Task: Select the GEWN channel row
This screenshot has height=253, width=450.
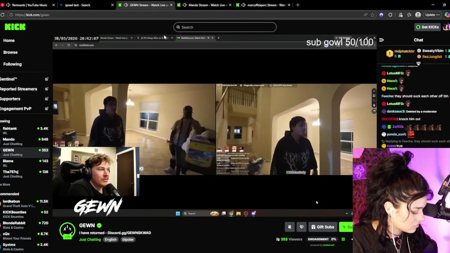Action: 25,153
